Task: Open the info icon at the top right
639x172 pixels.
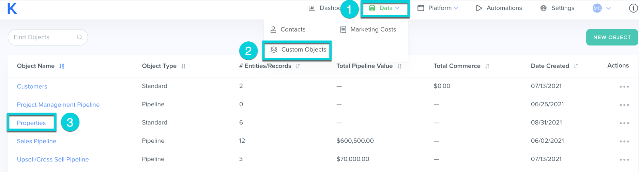Action: (x=633, y=8)
